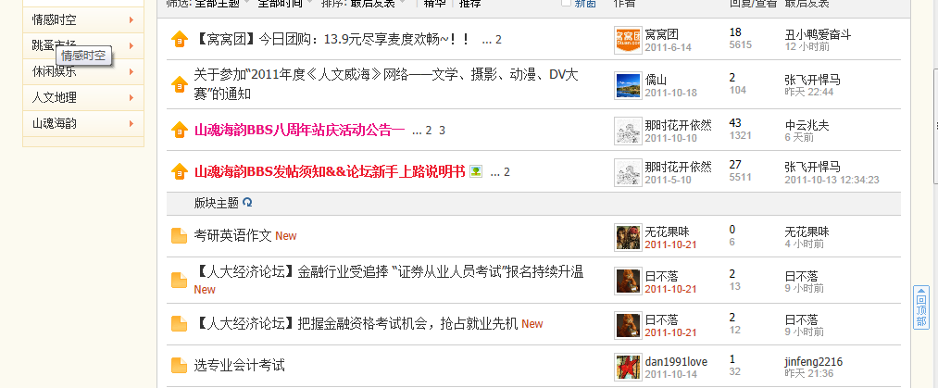Expand the 情感时空 sidebar arrow
This screenshot has height=388, width=938.
tap(131, 20)
